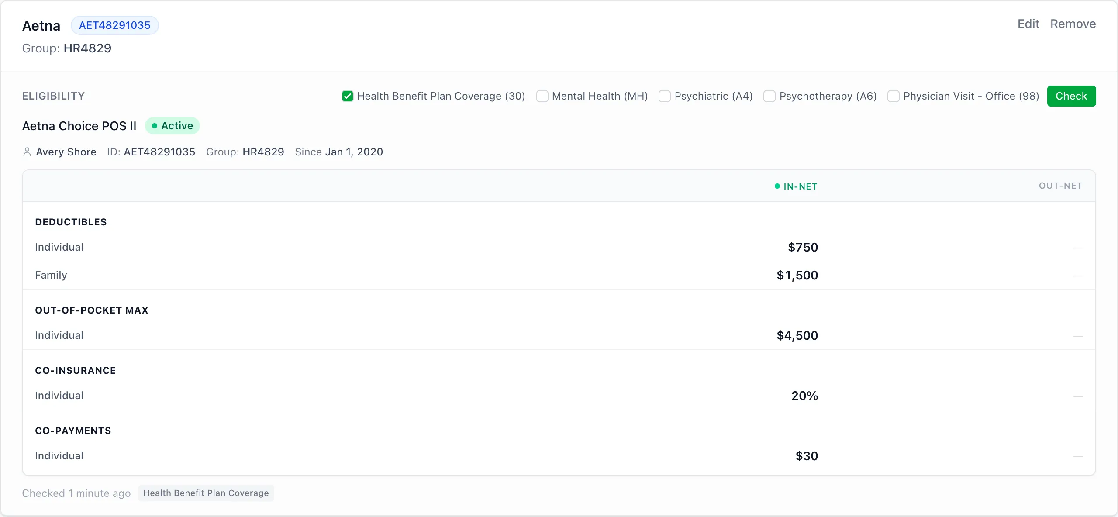Select the OUT-NET column header
Viewport: 1118px width, 517px height.
point(1060,186)
